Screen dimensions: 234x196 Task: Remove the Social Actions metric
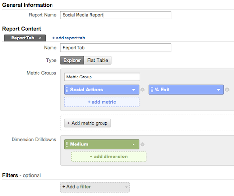[x=143, y=90]
